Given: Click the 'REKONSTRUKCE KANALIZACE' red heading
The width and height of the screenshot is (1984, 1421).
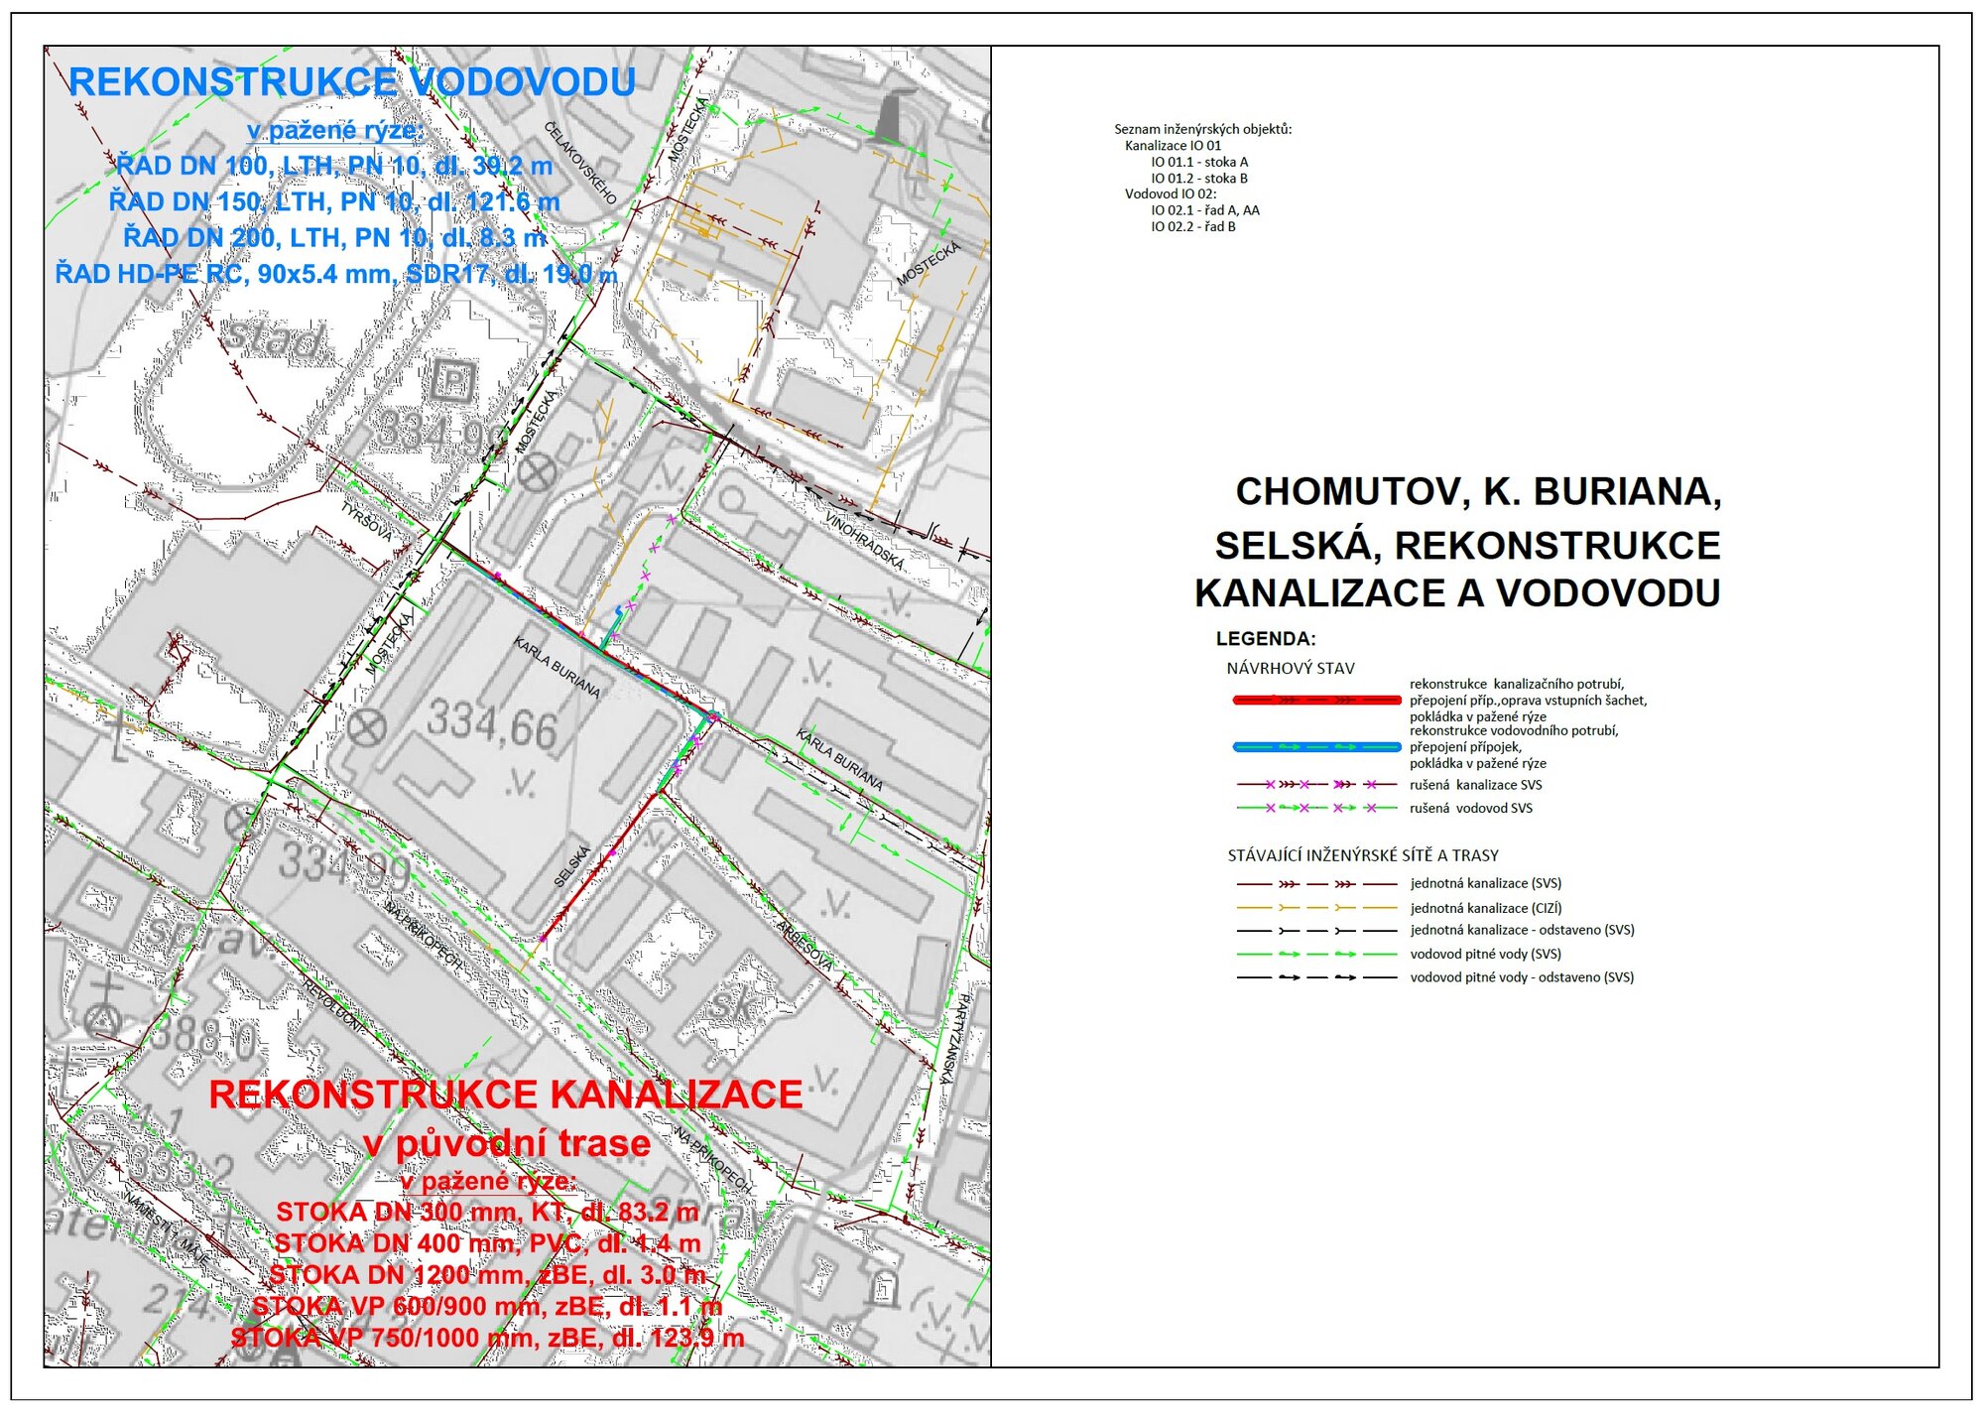Looking at the screenshot, I should click(x=506, y=1095).
